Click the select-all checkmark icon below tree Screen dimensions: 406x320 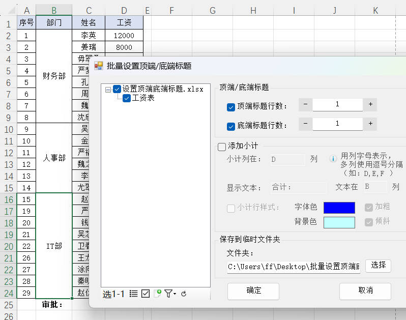[x=146, y=294]
